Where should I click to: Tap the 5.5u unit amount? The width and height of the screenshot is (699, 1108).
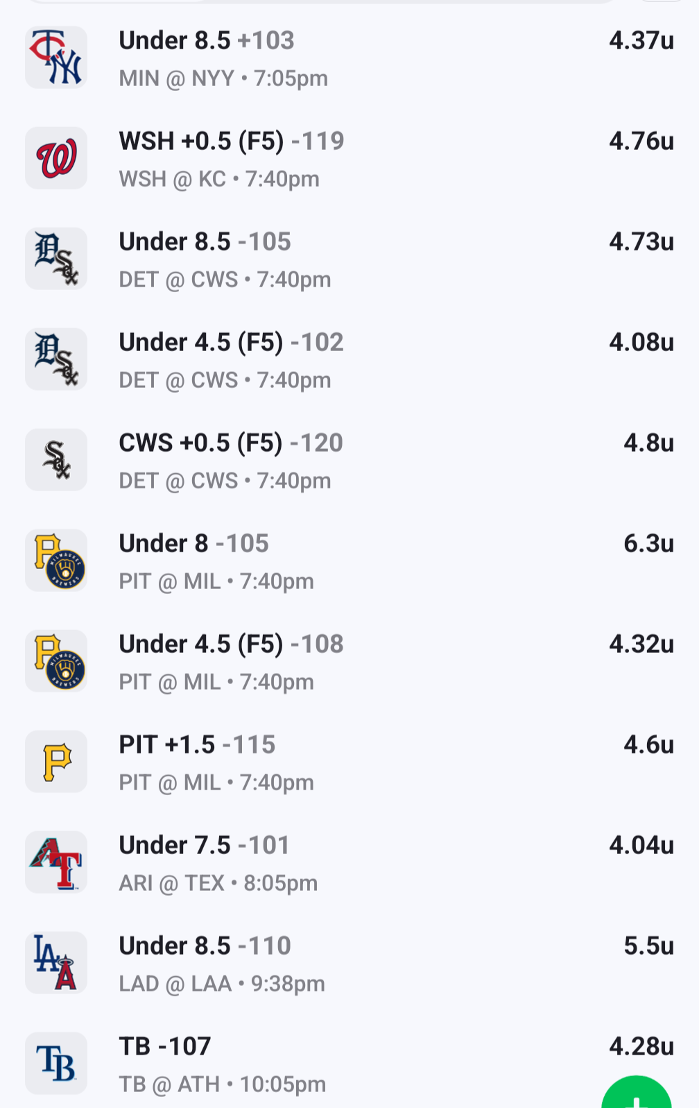click(648, 946)
